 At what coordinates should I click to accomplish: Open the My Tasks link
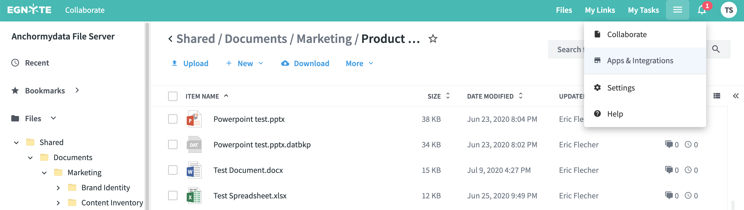(x=643, y=10)
